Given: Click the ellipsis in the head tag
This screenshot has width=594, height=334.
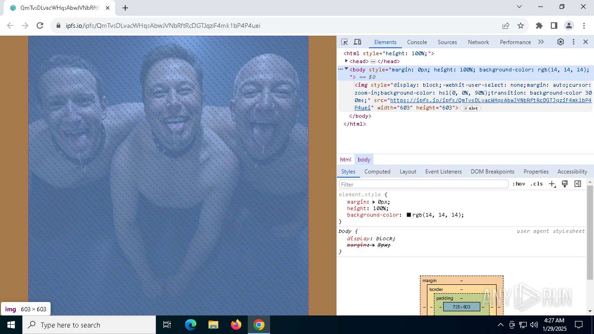Looking at the screenshot, I should pyautogui.click(x=373, y=61).
